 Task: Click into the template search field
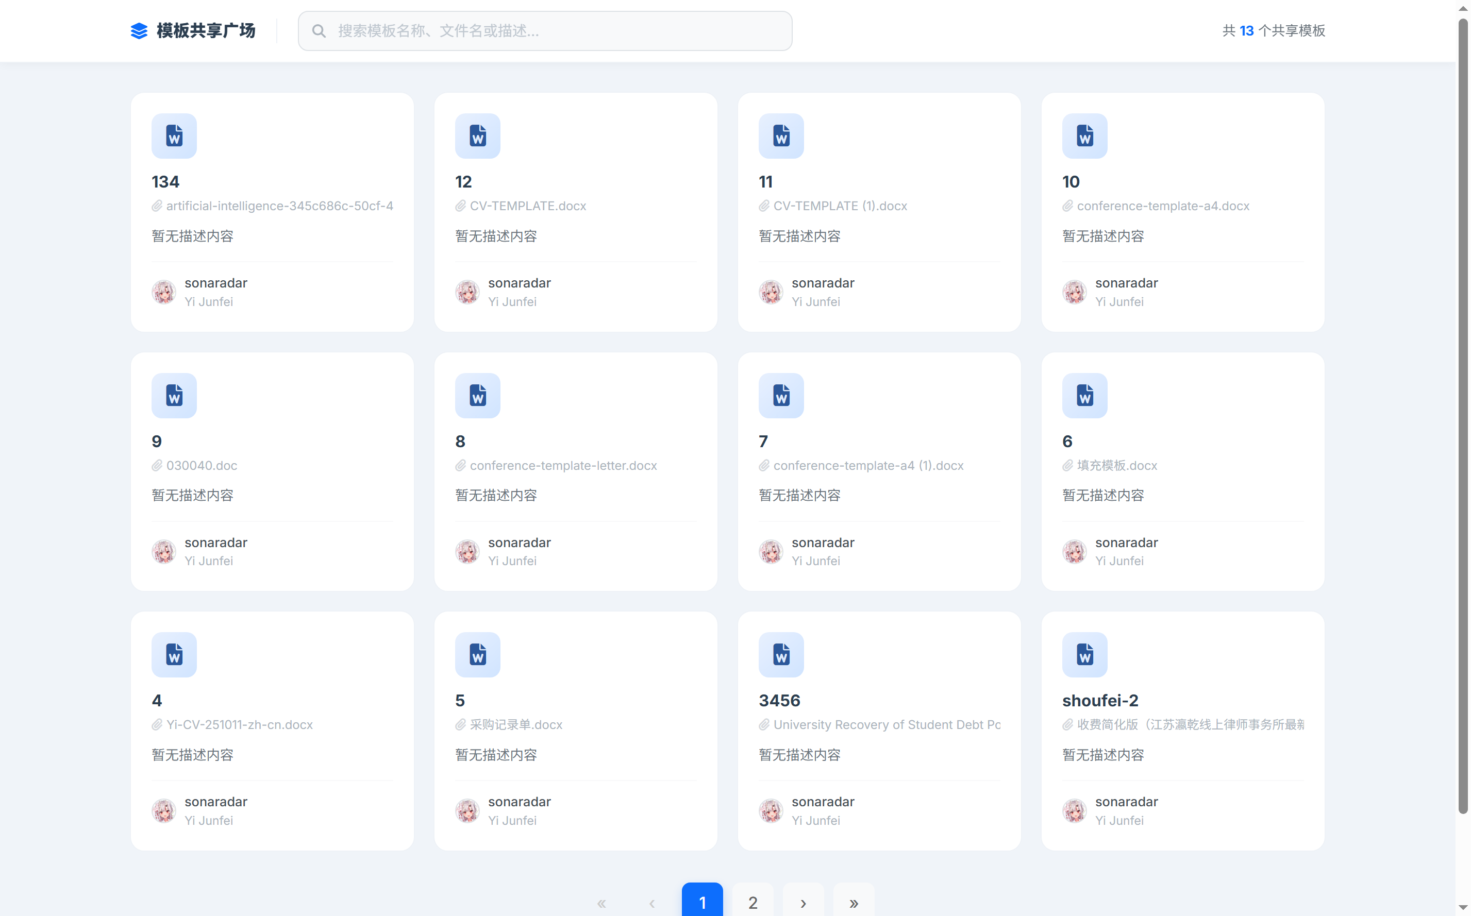point(545,31)
